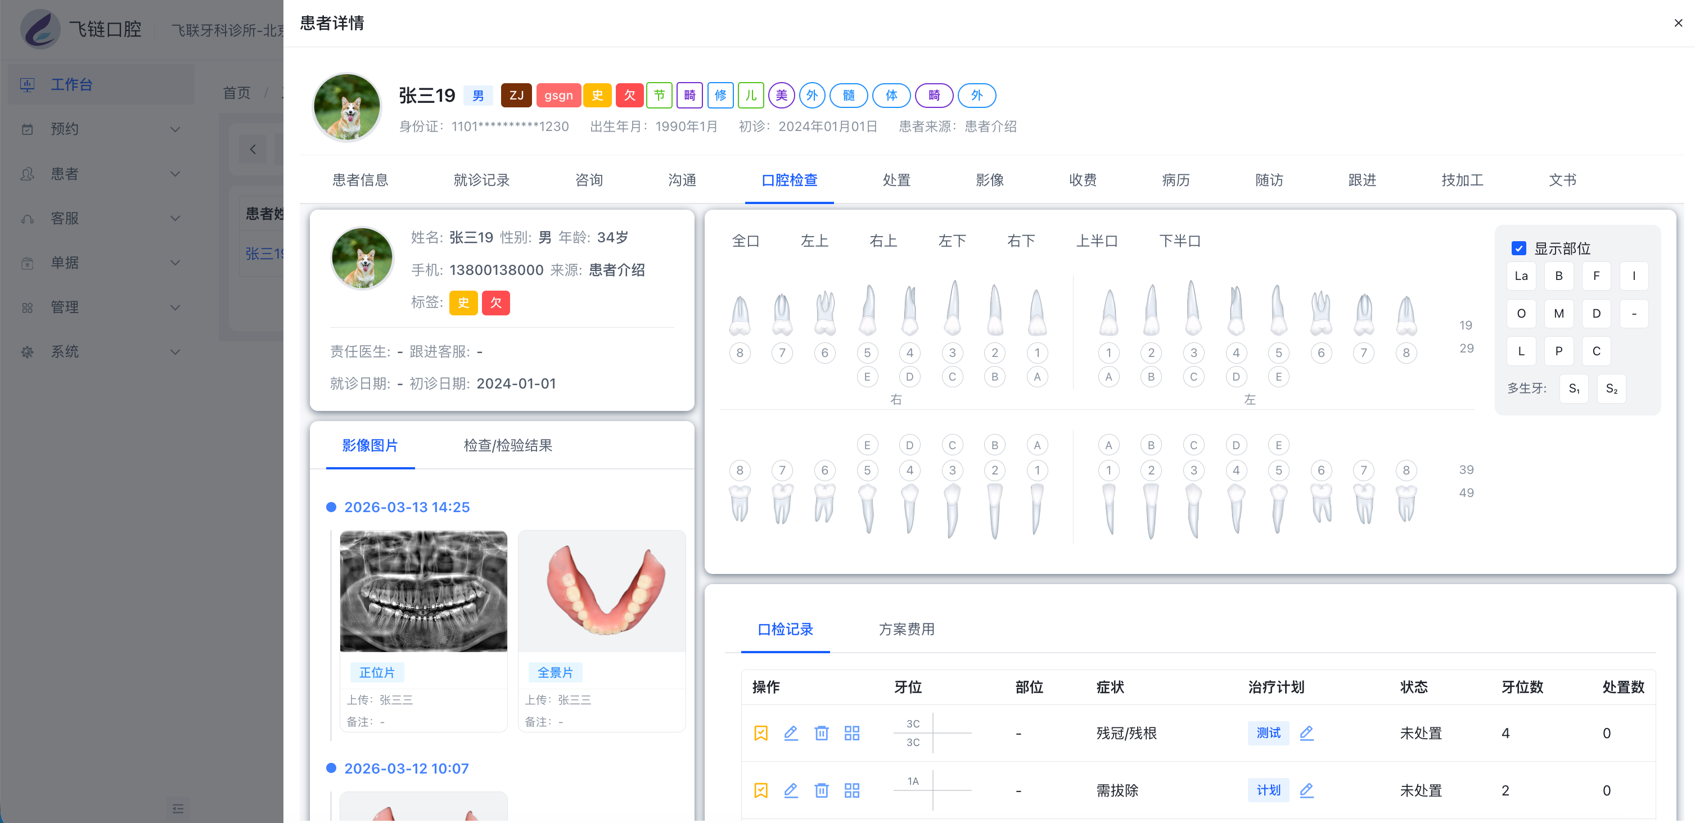Edit the 测试 treatment plan pencil icon

click(1307, 733)
